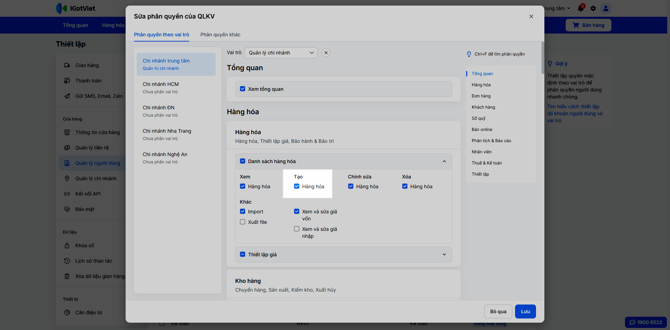Switch to Phân quyền khác tab
The image size is (670, 330).
click(x=220, y=35)
